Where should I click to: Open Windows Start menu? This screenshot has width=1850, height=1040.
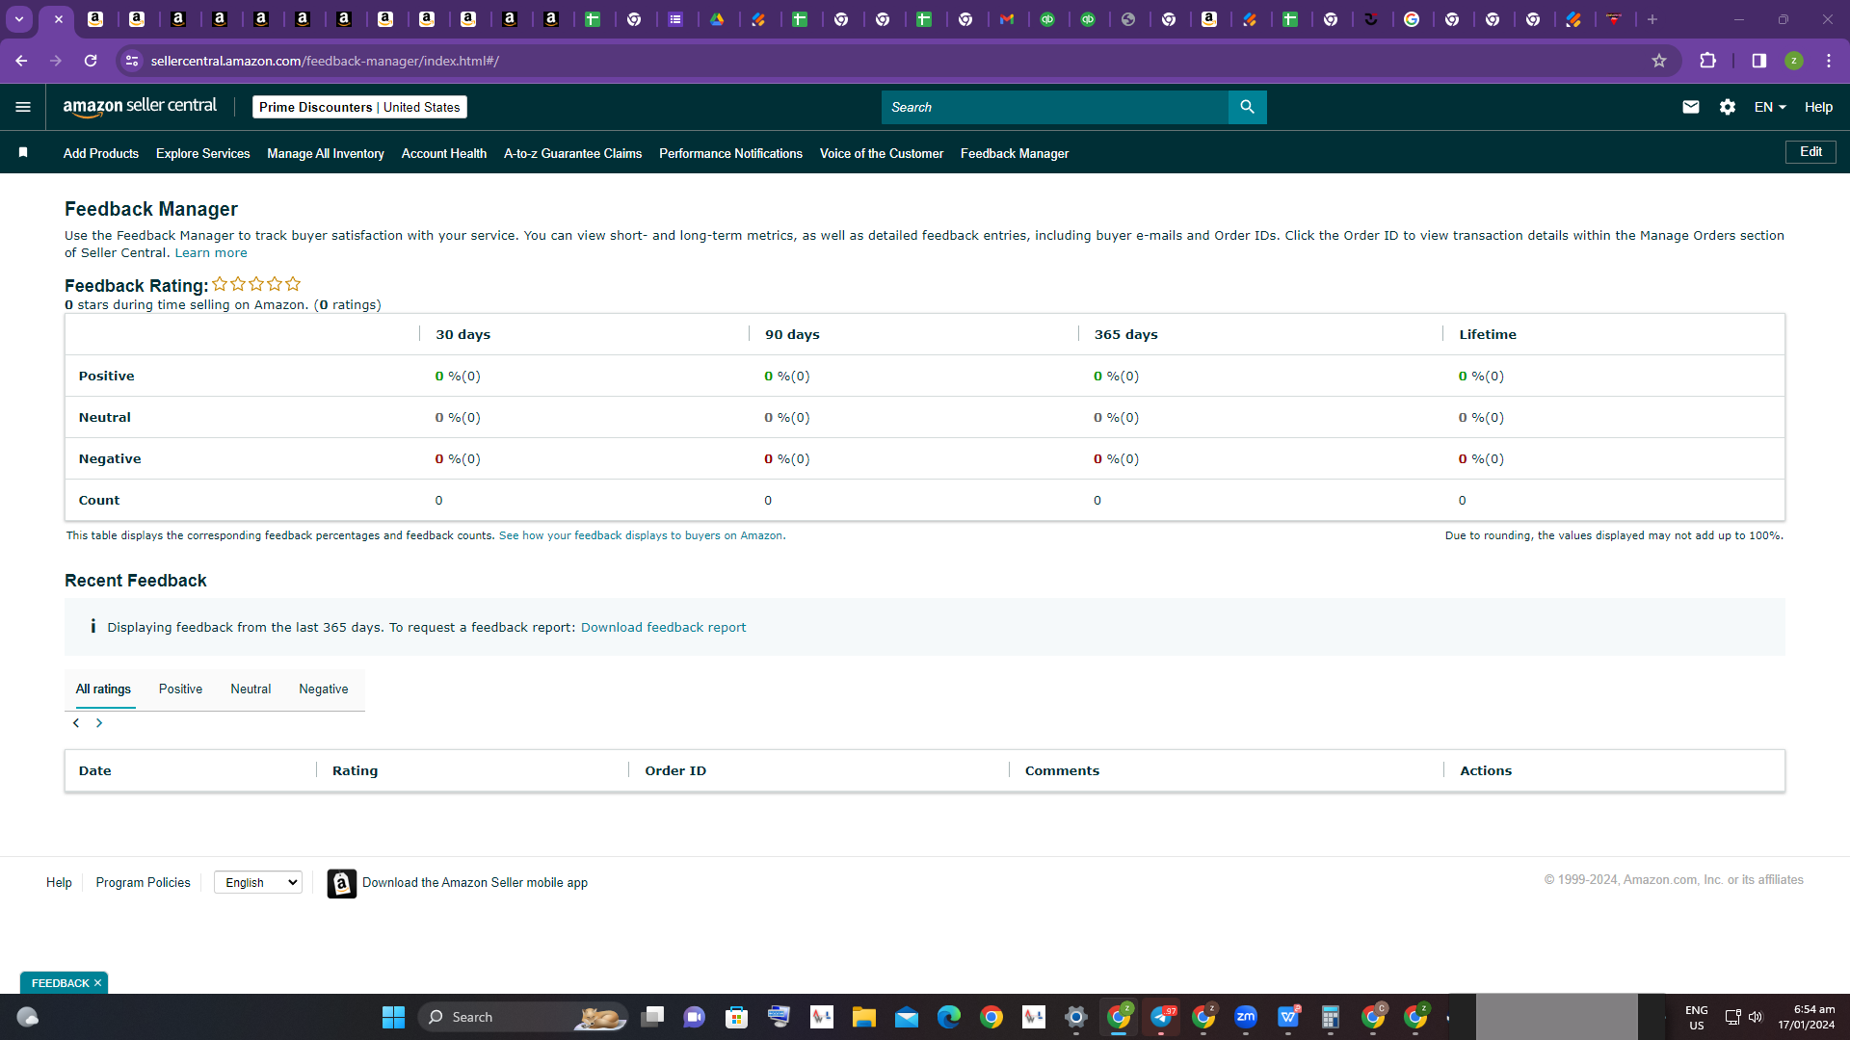click(x=393, y=1017)
